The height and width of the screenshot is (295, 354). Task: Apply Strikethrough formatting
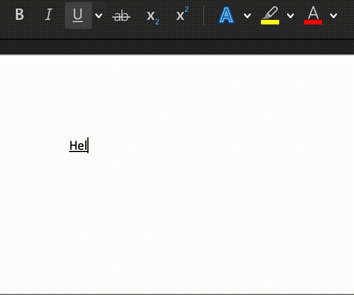tap(121, 16)
